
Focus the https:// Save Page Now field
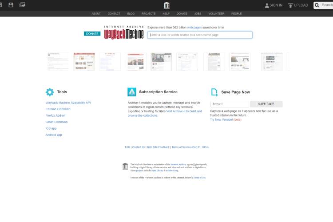pyautogui.click(x=230, y=104)
